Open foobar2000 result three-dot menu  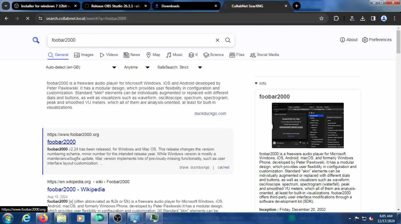click(214, 168)
